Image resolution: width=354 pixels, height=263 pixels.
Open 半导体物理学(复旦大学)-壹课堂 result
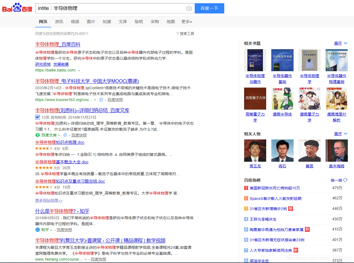tap(100, 240)
